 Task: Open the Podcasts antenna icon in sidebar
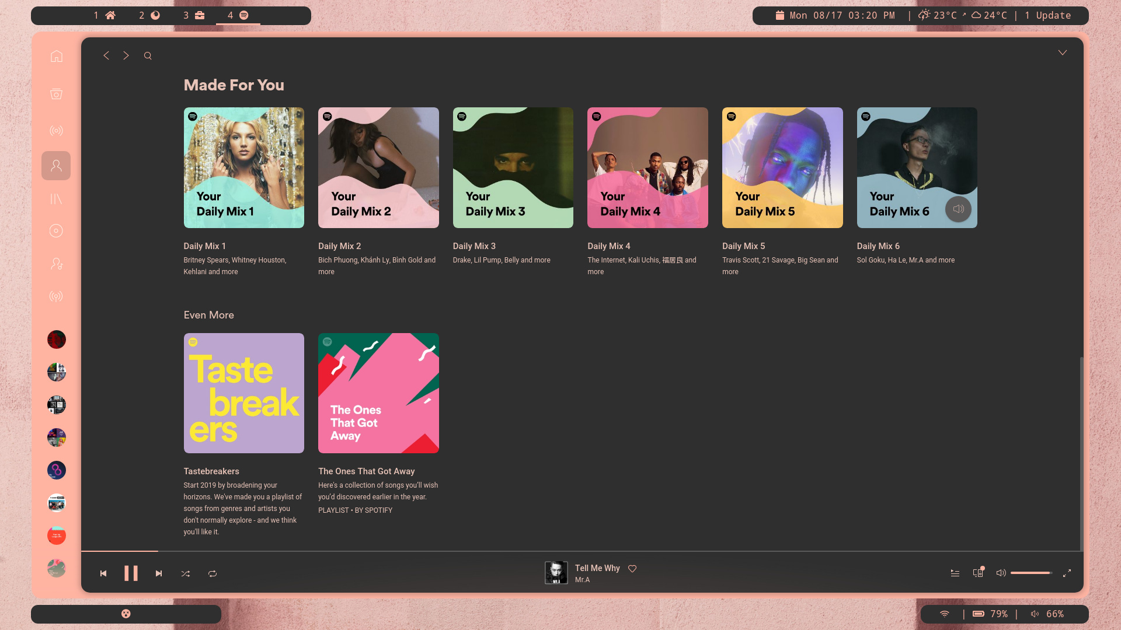pos(56,296)
